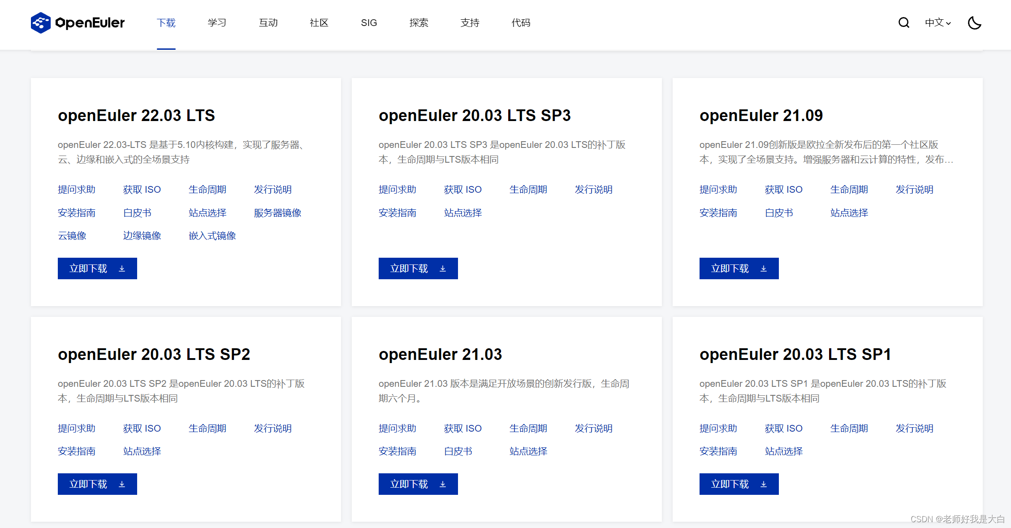Click download arrow icon for openEuler 21.09
This screenshot has height=528, width=1011.
click(764, 268)
